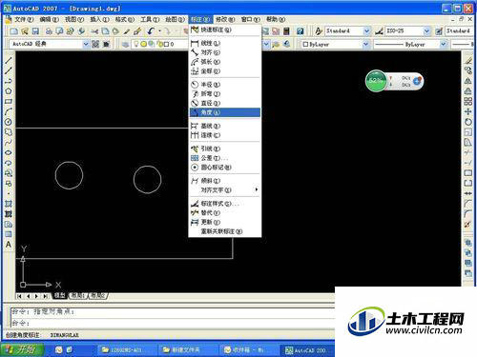Select the Rectangle drawing tool
Viewport: 477px width, 357px height.
[9, 101]
